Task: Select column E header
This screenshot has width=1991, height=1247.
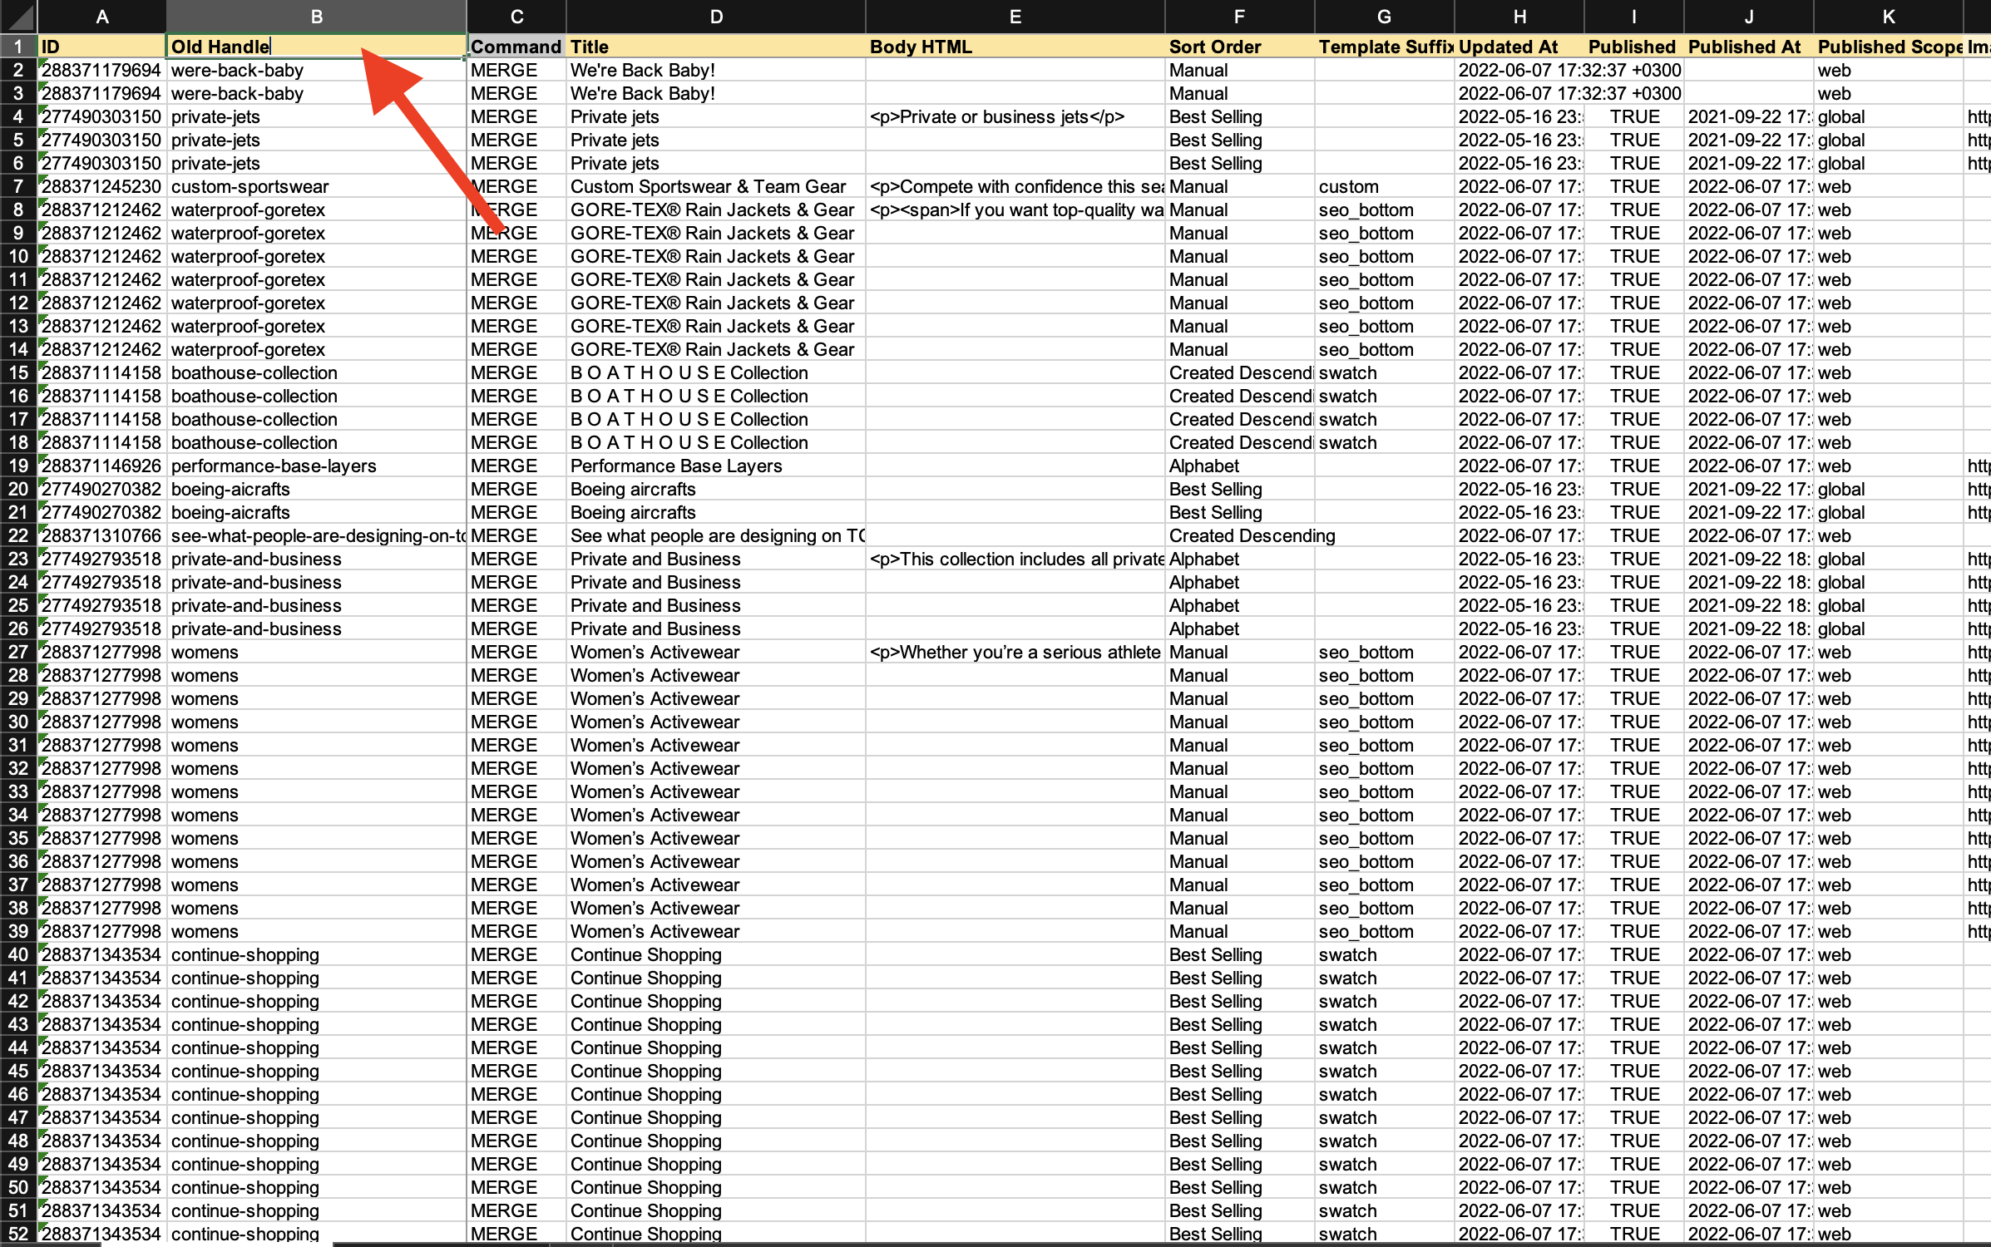Action: [1015, 16]
